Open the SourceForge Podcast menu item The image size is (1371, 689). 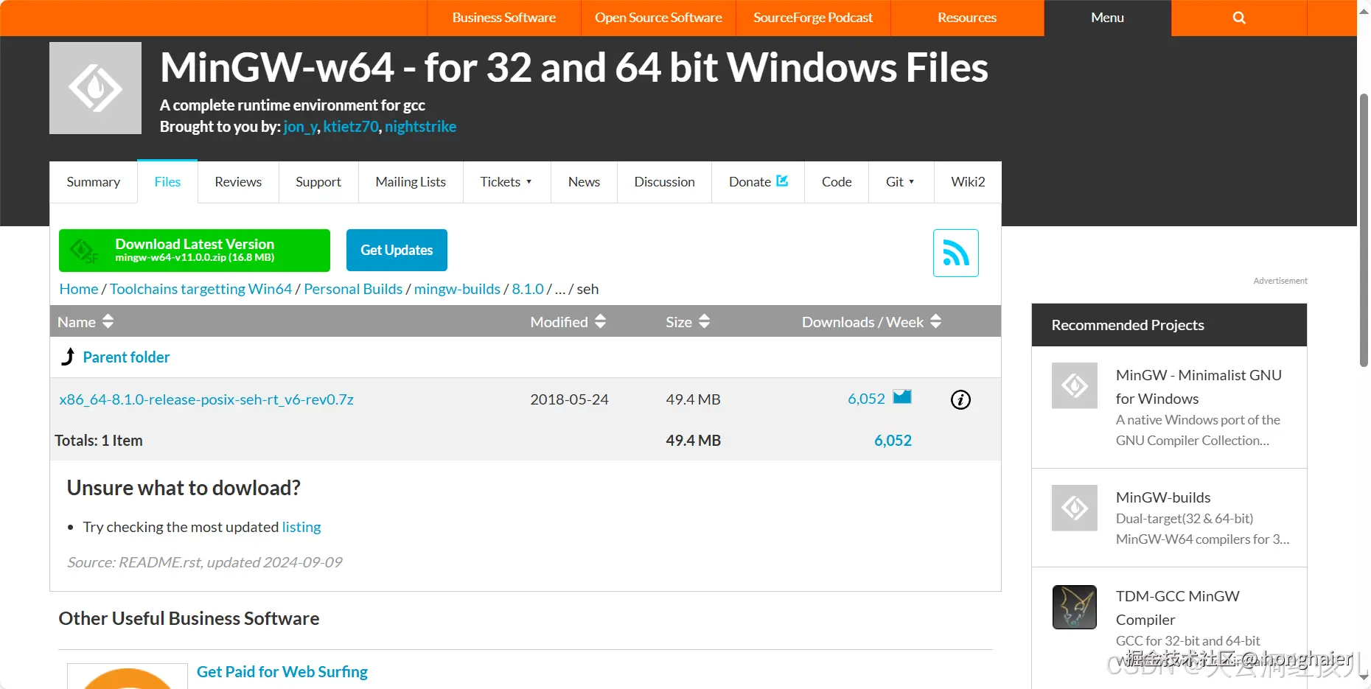coord(813,18)
